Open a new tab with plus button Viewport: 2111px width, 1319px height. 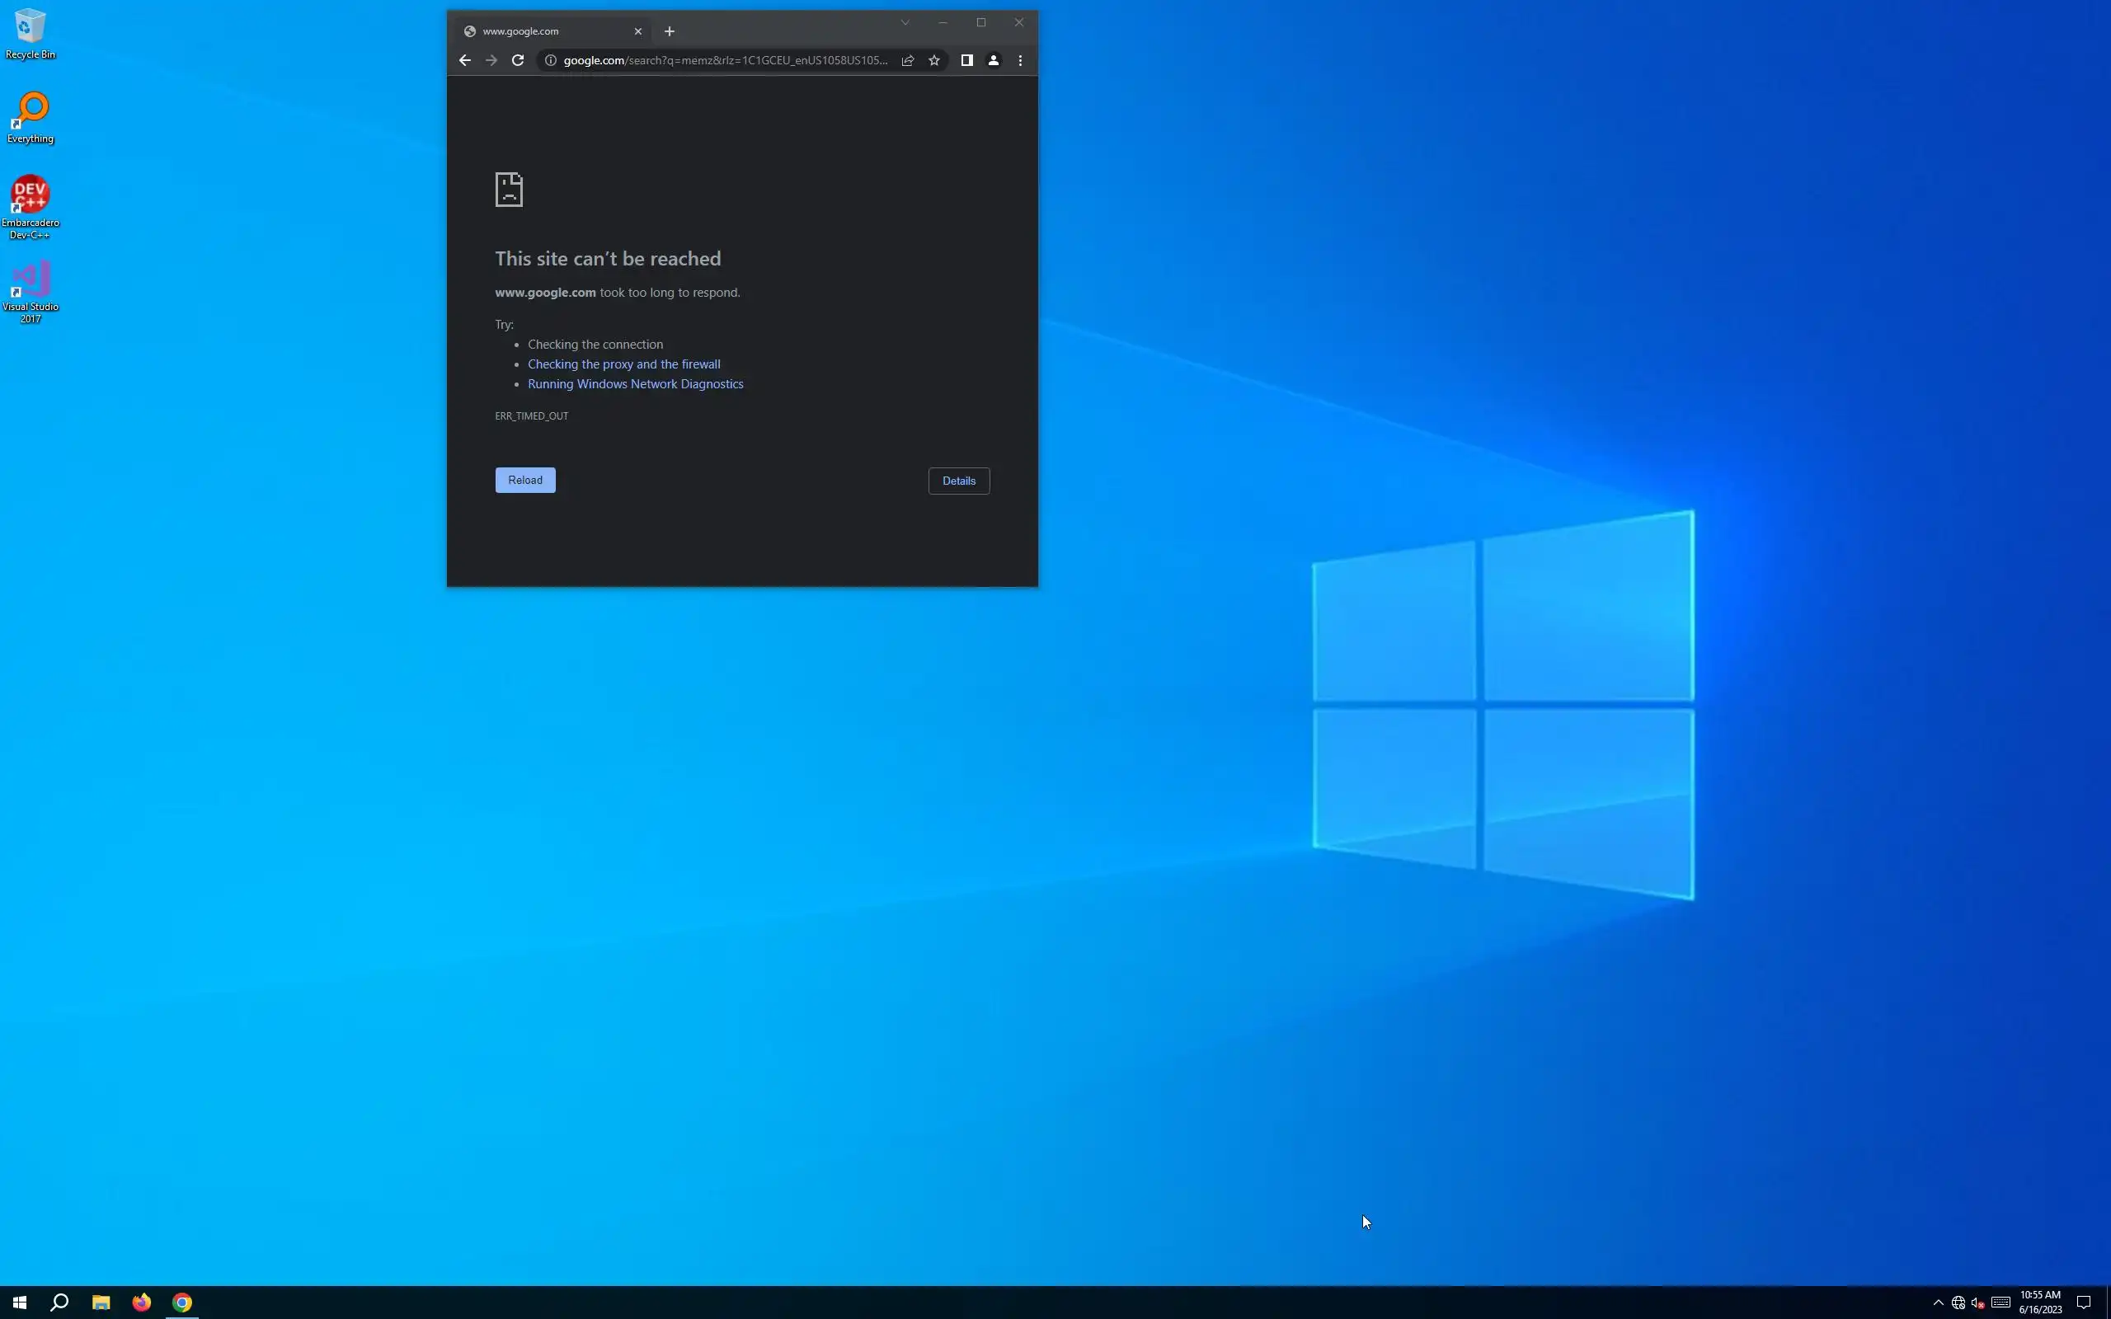669,31
